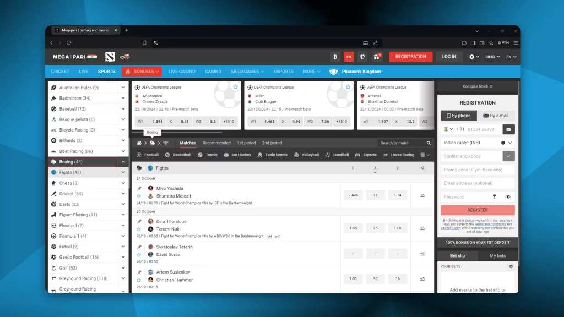Open the Bitcoin payment icon in header
The image size is (564, 317).
pyautogui.click(x=335, y=57)
